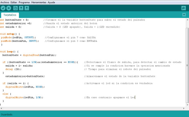This screenshot has height=117, width=189.
Task: Click the 'delay (20);' line
Action: 13,69
